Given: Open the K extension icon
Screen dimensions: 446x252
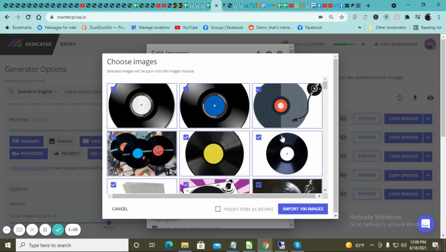Looking at the screenshot, I should [x=376, y=17].
